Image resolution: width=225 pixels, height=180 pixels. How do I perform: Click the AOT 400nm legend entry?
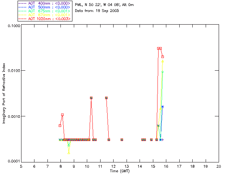(x=45, y=3)
